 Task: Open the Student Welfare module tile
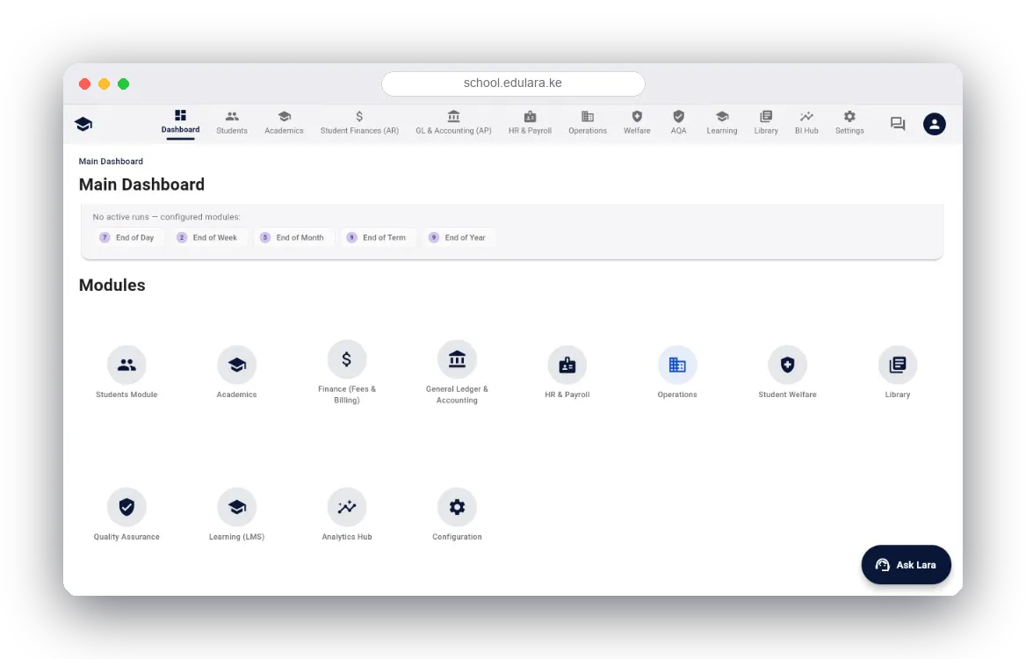[x=787, y=372]
